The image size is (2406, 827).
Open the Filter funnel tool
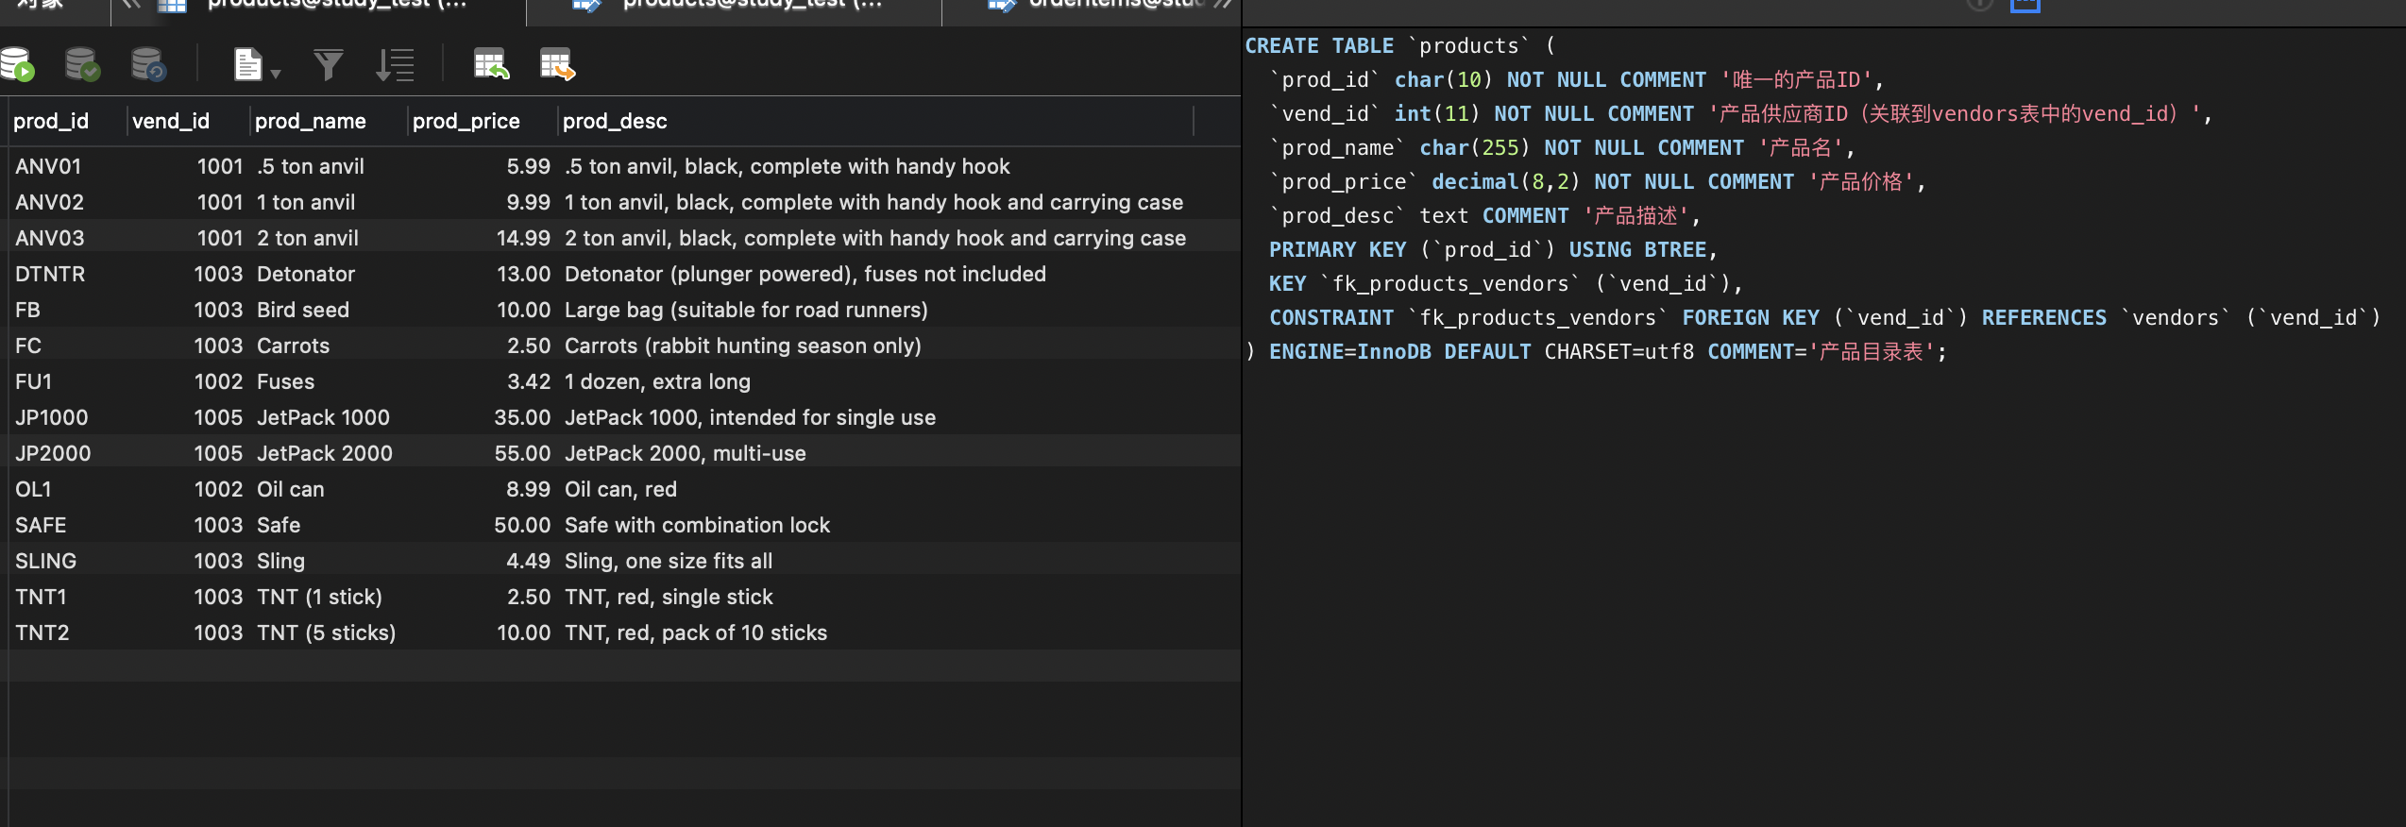click(x=328, y=64)
